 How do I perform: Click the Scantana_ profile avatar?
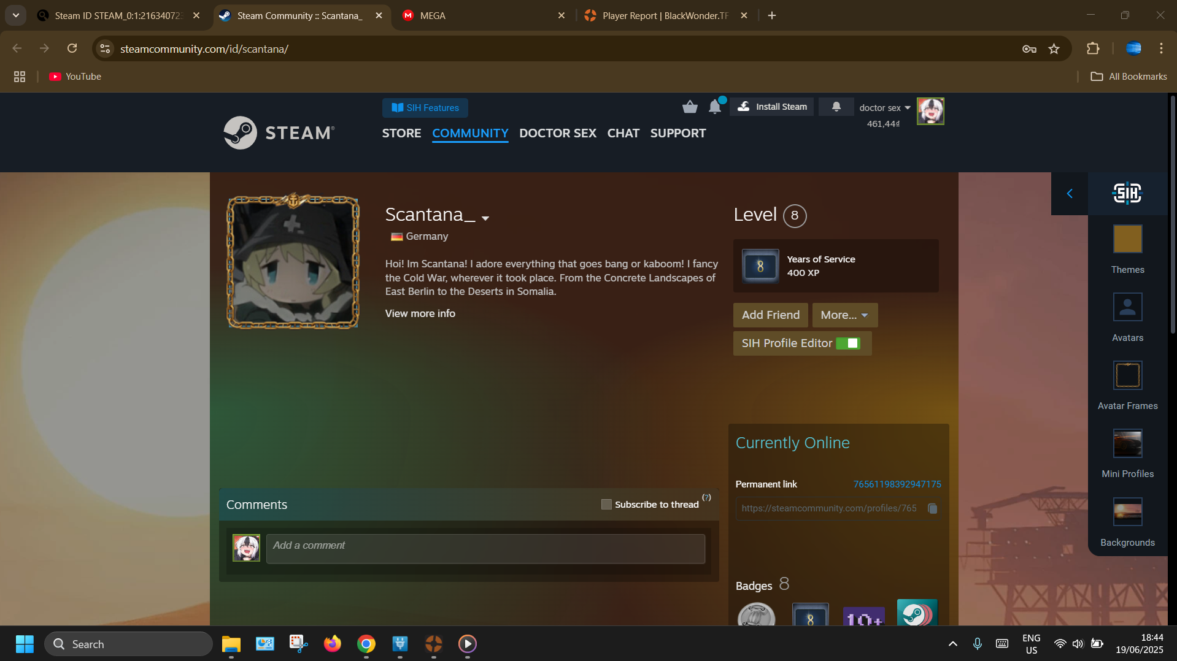(x=293, y=262)
